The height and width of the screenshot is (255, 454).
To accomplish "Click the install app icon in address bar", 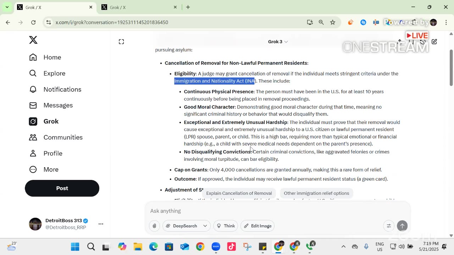I will pos(310,22).
